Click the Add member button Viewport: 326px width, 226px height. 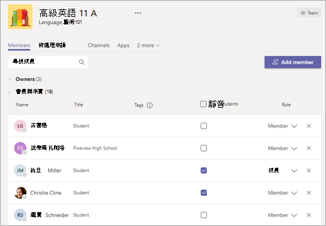[x=293, y=62]
